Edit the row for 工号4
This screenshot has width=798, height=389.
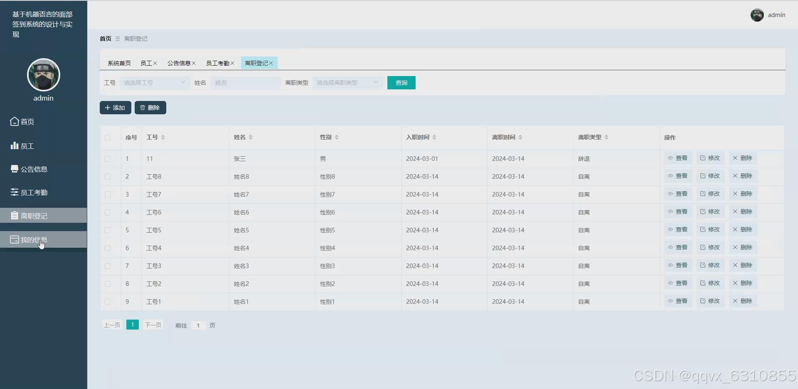(710, 247)
